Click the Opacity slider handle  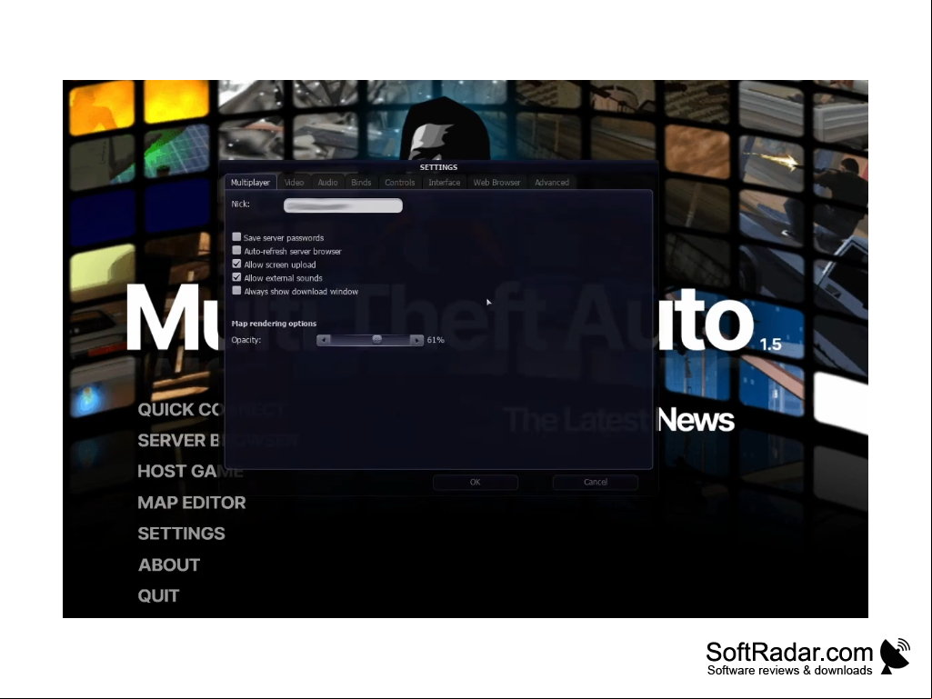tap(376, 339)
